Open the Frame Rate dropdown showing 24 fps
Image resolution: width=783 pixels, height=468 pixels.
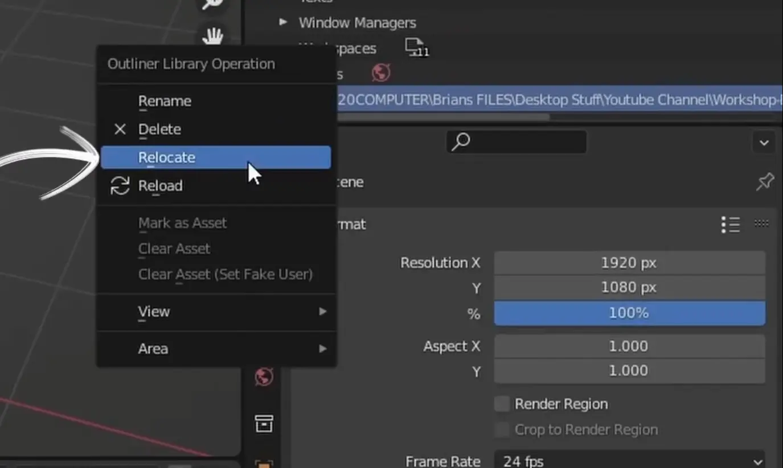click(629, 461)
